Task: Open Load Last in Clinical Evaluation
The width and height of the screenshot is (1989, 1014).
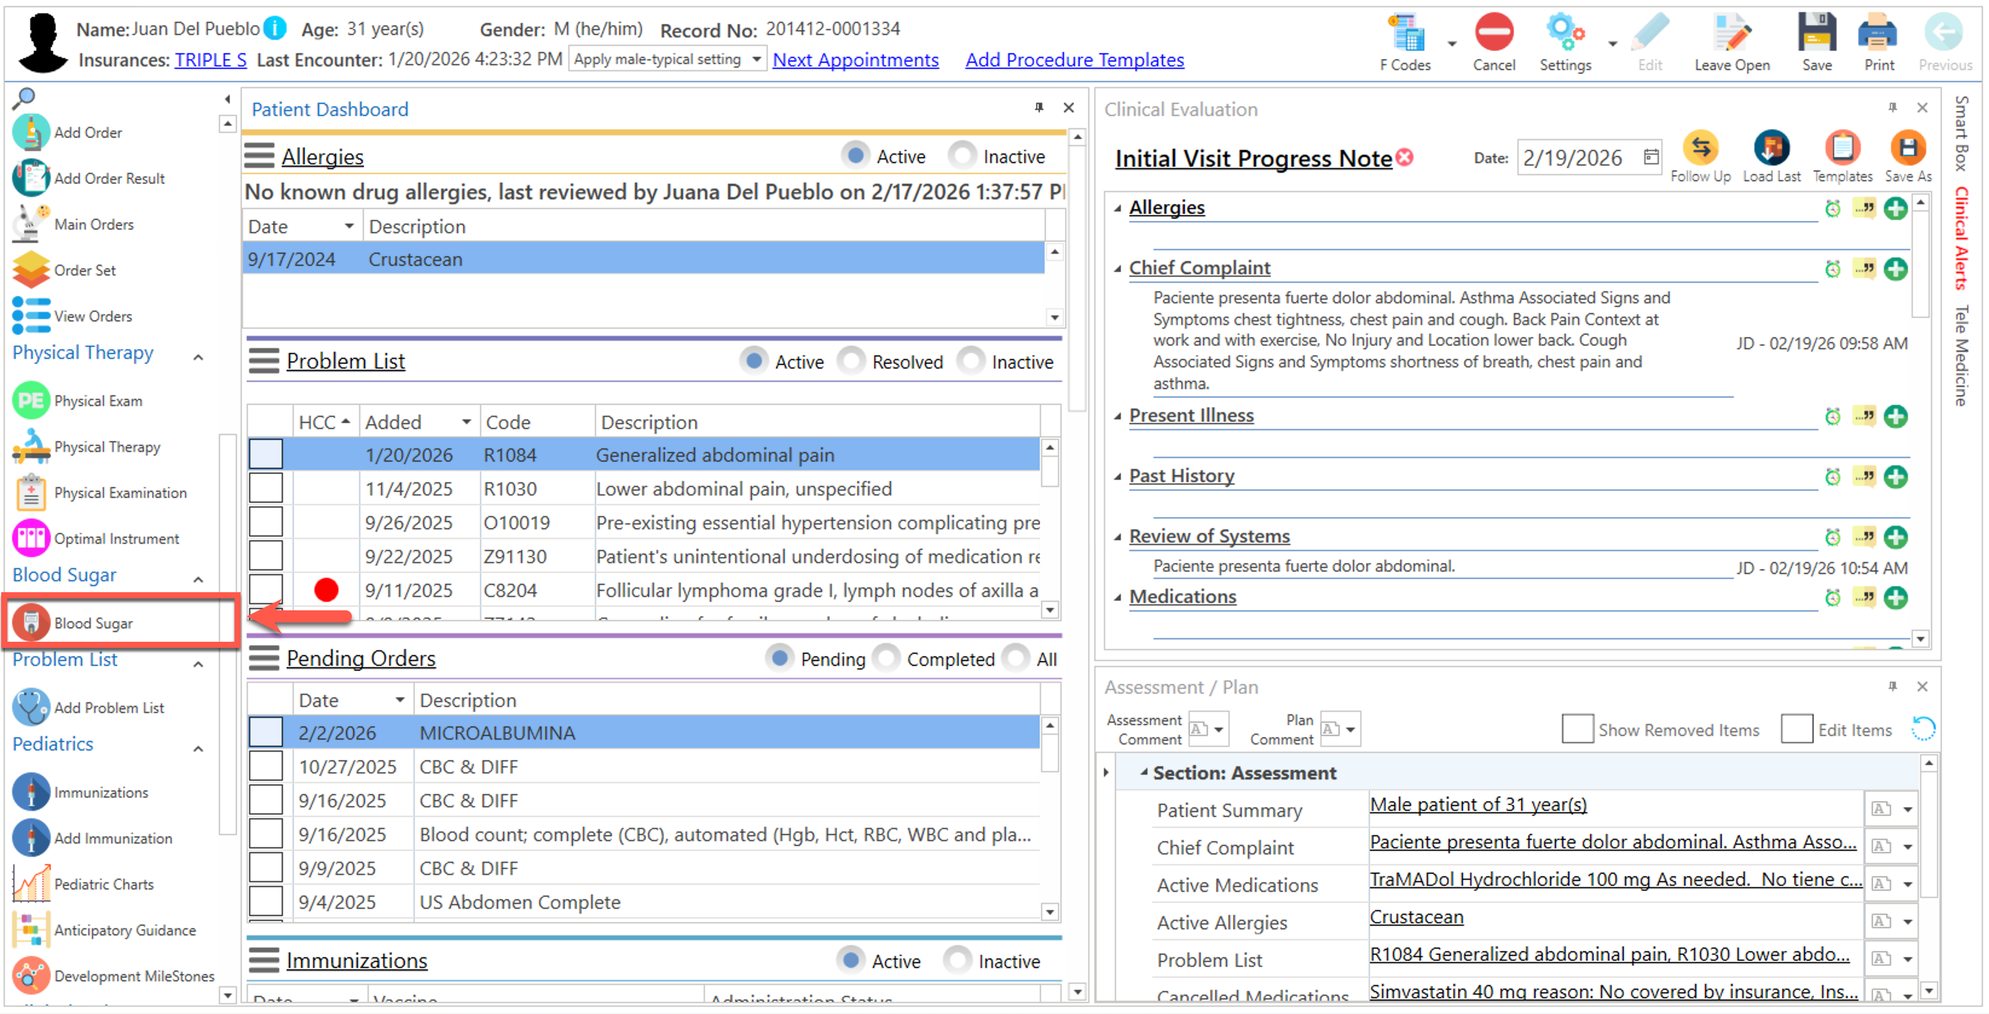Action: [1771, 148]
